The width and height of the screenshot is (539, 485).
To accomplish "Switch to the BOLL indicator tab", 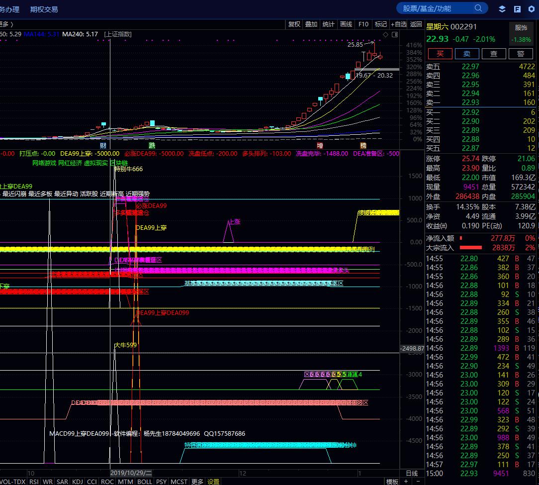I will pyautogui.click(x=145, y=482).
